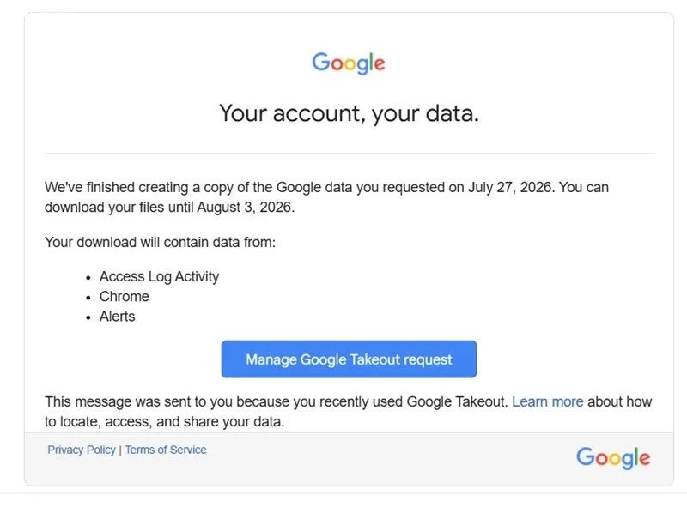Follow the Learn more link
Screen dimensions: 687x507
tap(547, 401)
